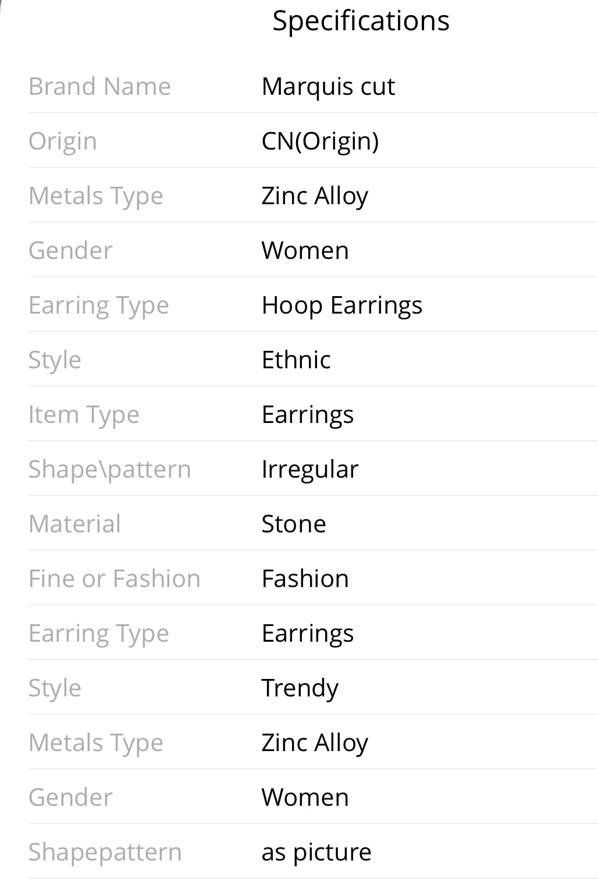Select the Fine or Fashion label
This screenshot has height=882, width=598.
pyautogui.click(x=114, y=578)
